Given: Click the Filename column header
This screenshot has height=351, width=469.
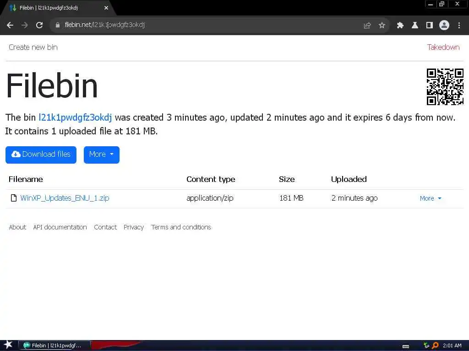Looking at the screenshot, I should coord(26,179).
